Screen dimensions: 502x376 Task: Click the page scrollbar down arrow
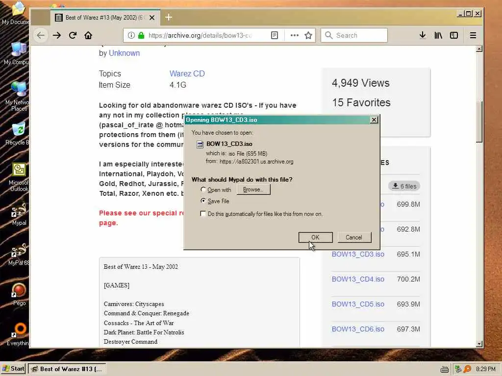pos(479,344)
